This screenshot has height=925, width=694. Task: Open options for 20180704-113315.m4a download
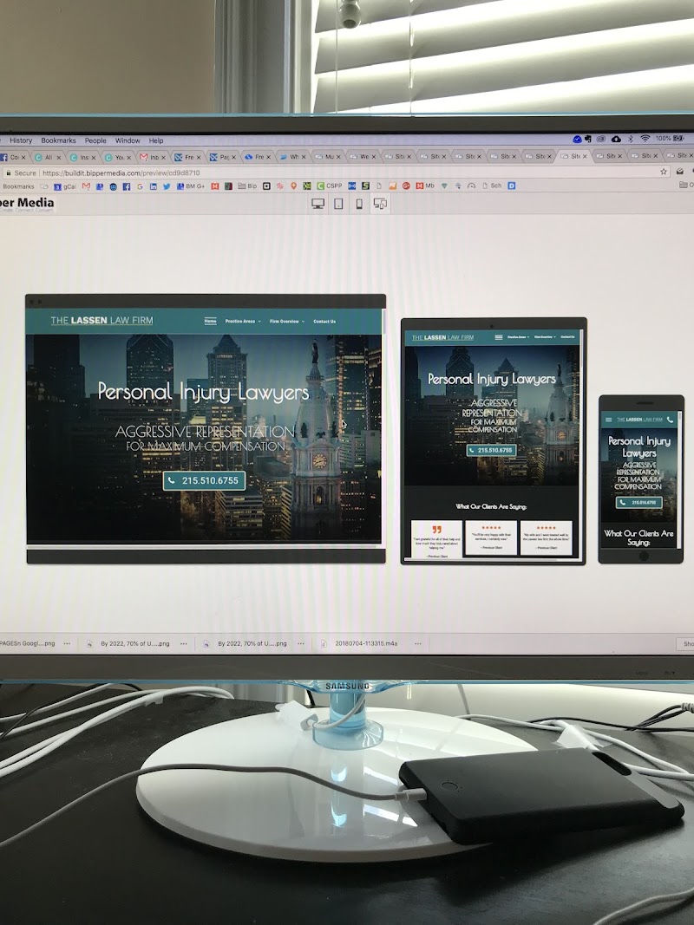417,644
